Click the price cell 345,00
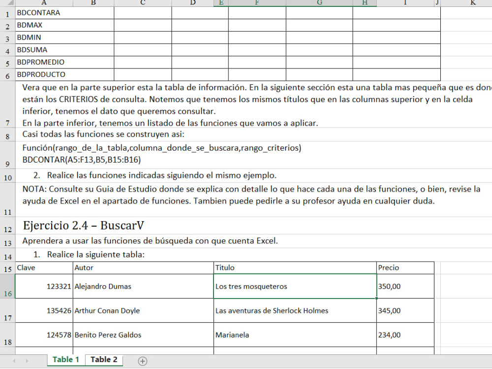This screenshot has height=369, width=492. [x=405, y=310]
